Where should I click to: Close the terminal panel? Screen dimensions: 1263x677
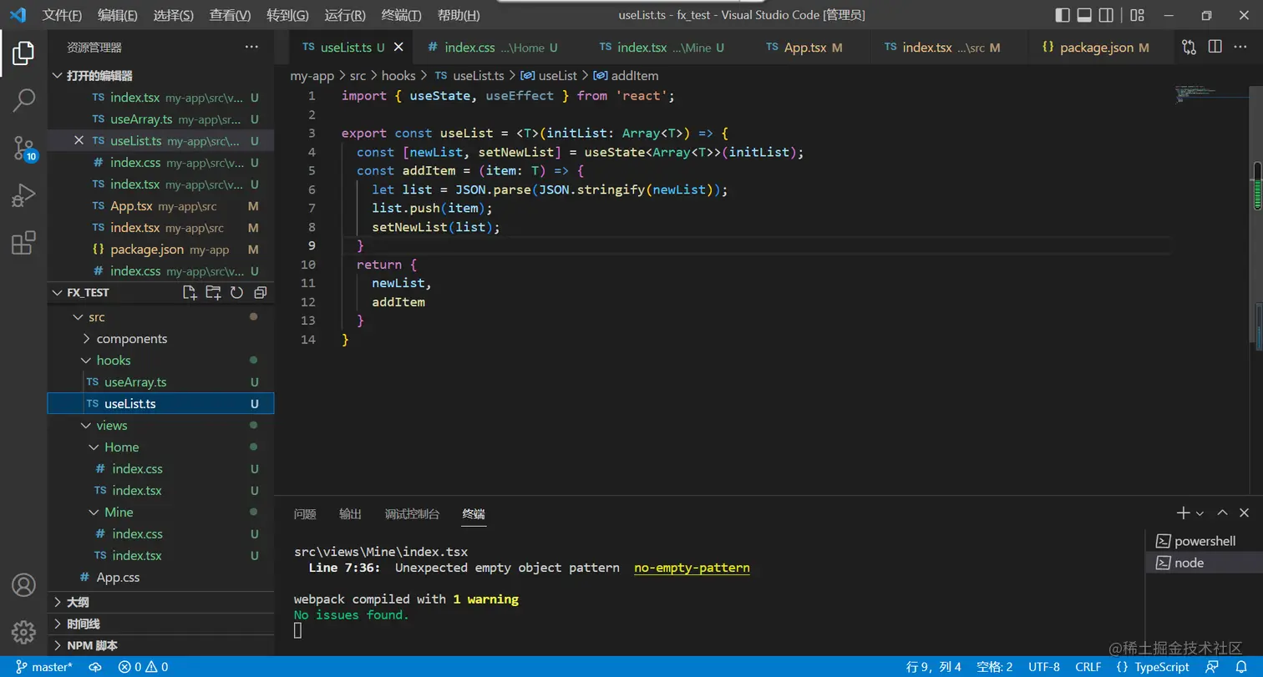[x=1245, y=513]
